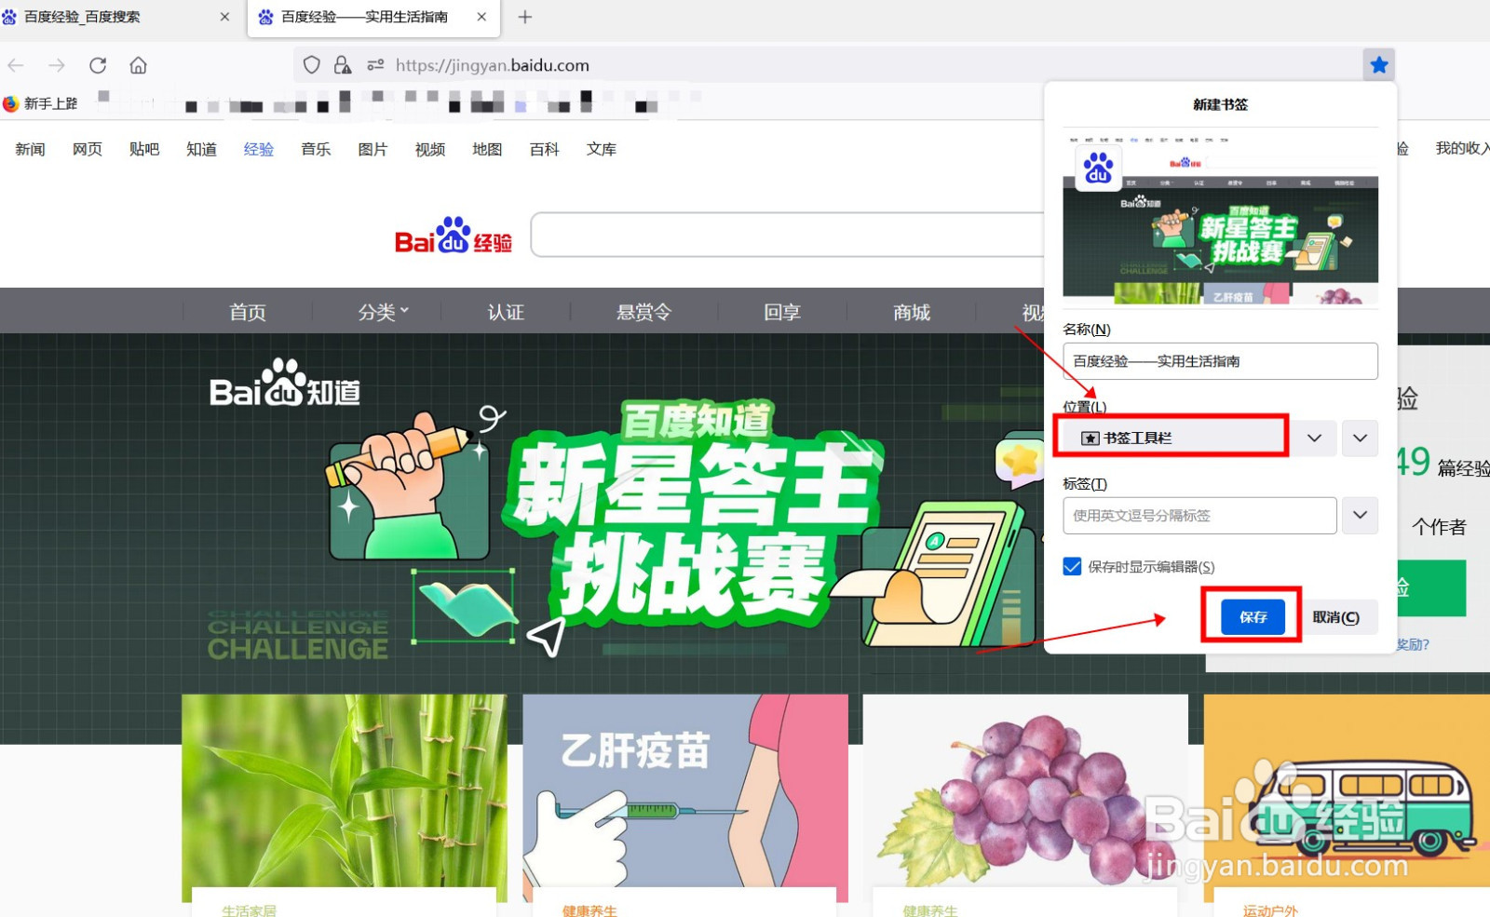Open a new browser tab
1490x917 pixels.
click(x=525, y=17)
